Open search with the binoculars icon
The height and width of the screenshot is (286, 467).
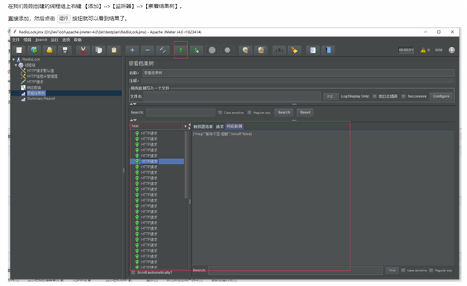click(279, 50)
